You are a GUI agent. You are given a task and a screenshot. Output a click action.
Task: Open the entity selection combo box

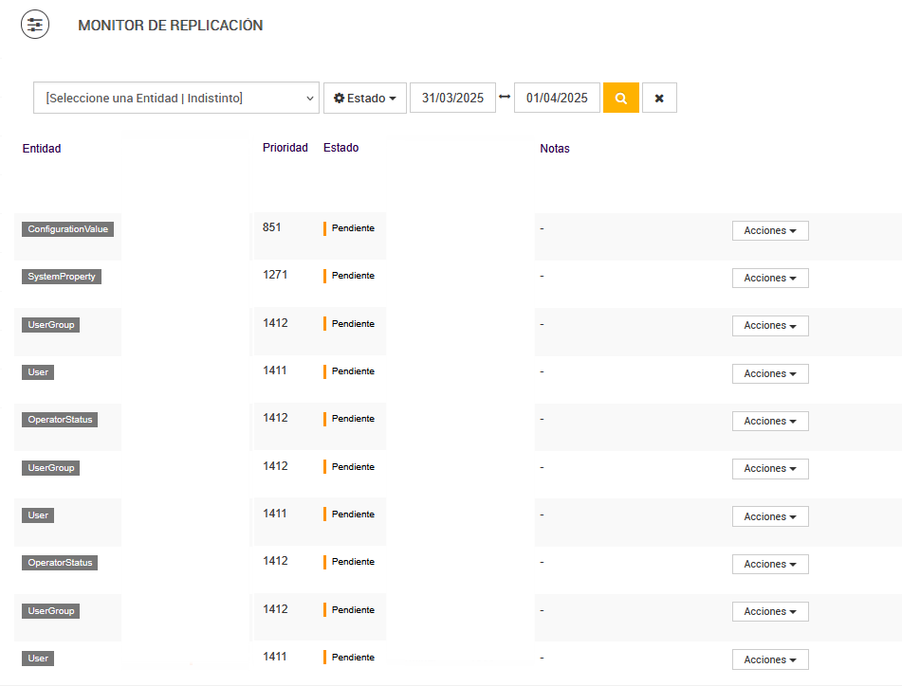176,98
